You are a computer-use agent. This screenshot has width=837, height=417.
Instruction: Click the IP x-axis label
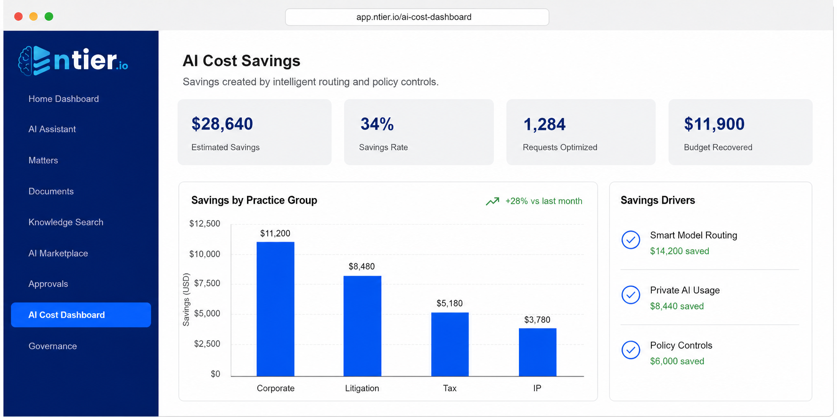(537, 388)
